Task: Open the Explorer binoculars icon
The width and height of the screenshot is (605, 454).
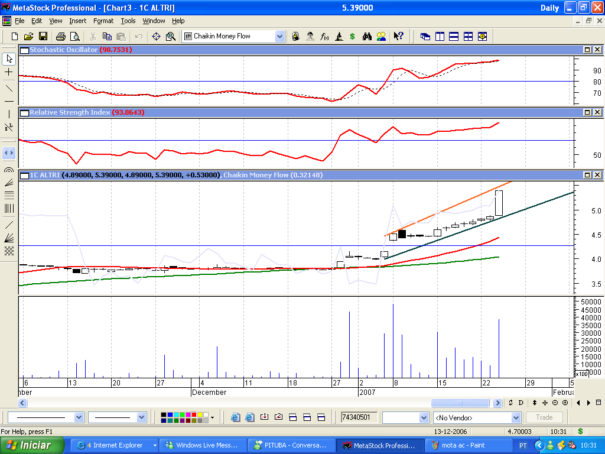Action: click(x=367, y=36)
